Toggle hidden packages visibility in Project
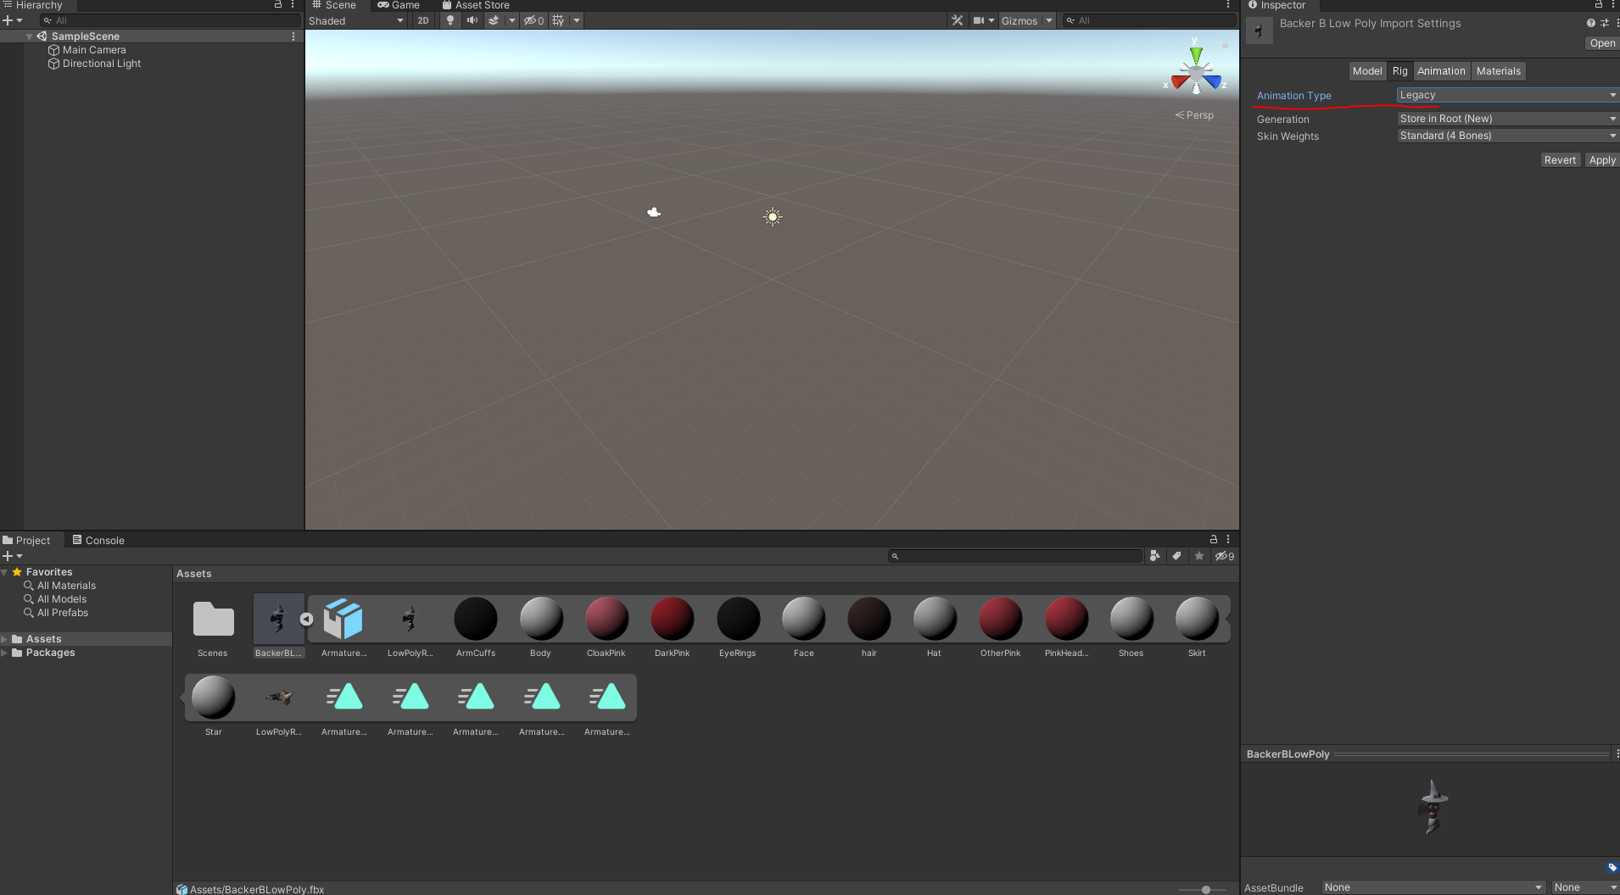Image resolution: width=1620 pixels, height=895 pixels. pyautogui.click(x=1224, y=556)
